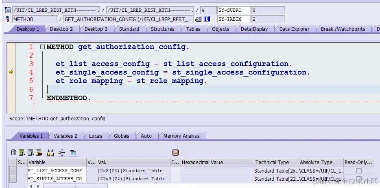Click the scroll-right arrow under variable column
Viewport: 380px width, 188px height.
tap(38, 186)
